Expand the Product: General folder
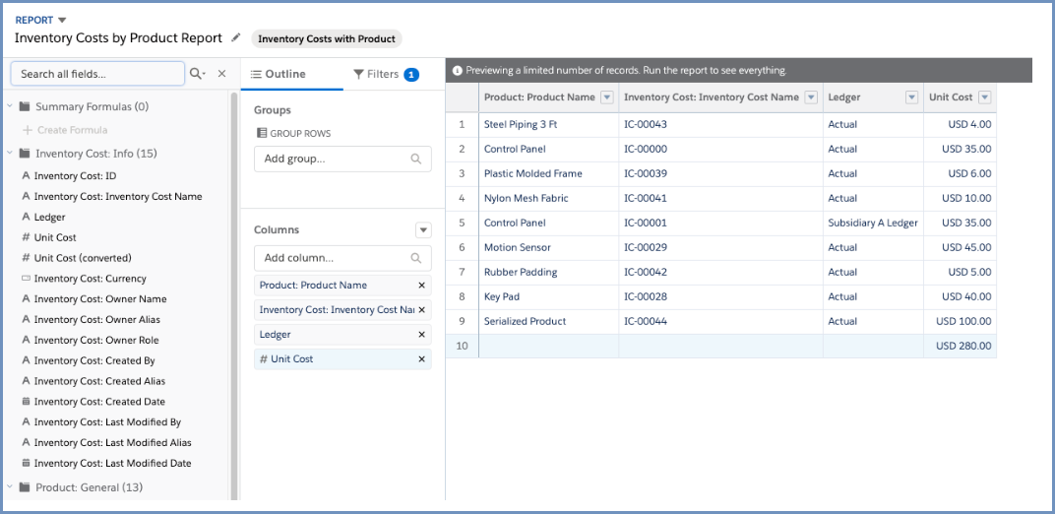 11,487
